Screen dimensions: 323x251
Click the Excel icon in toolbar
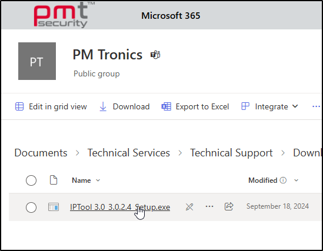click(x=167, y=106)
